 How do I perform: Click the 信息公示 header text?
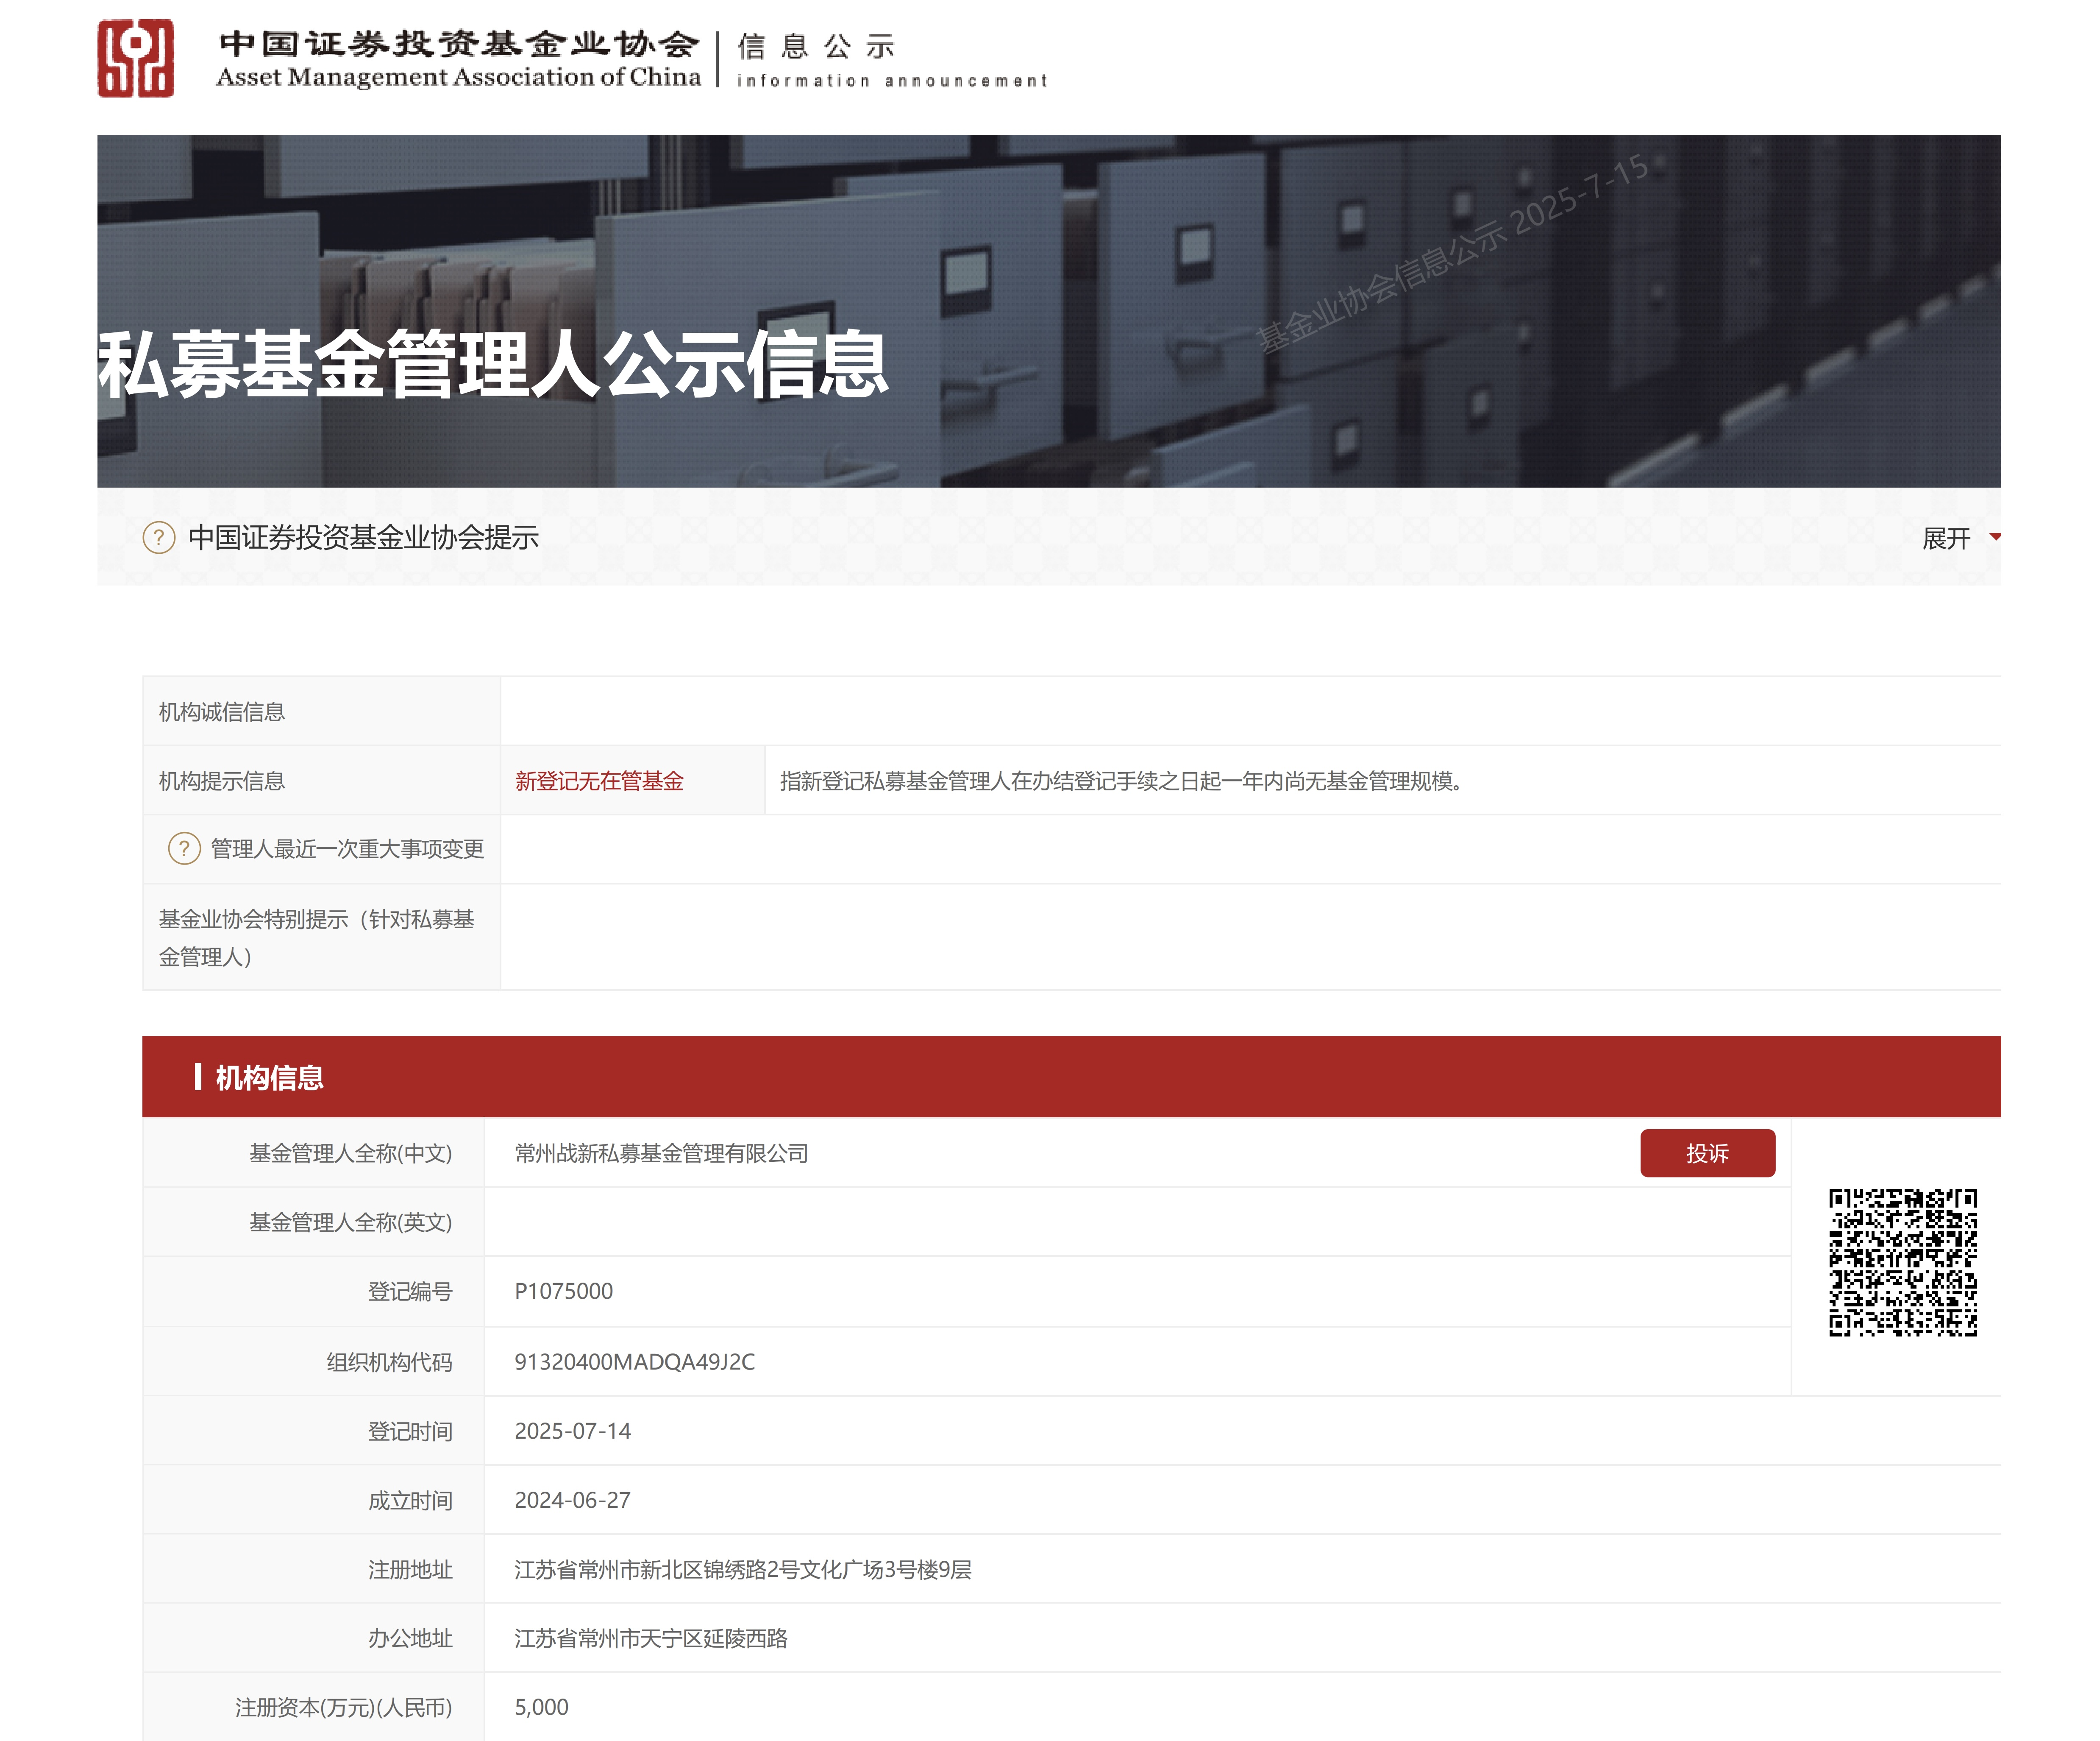click(816, 46)
